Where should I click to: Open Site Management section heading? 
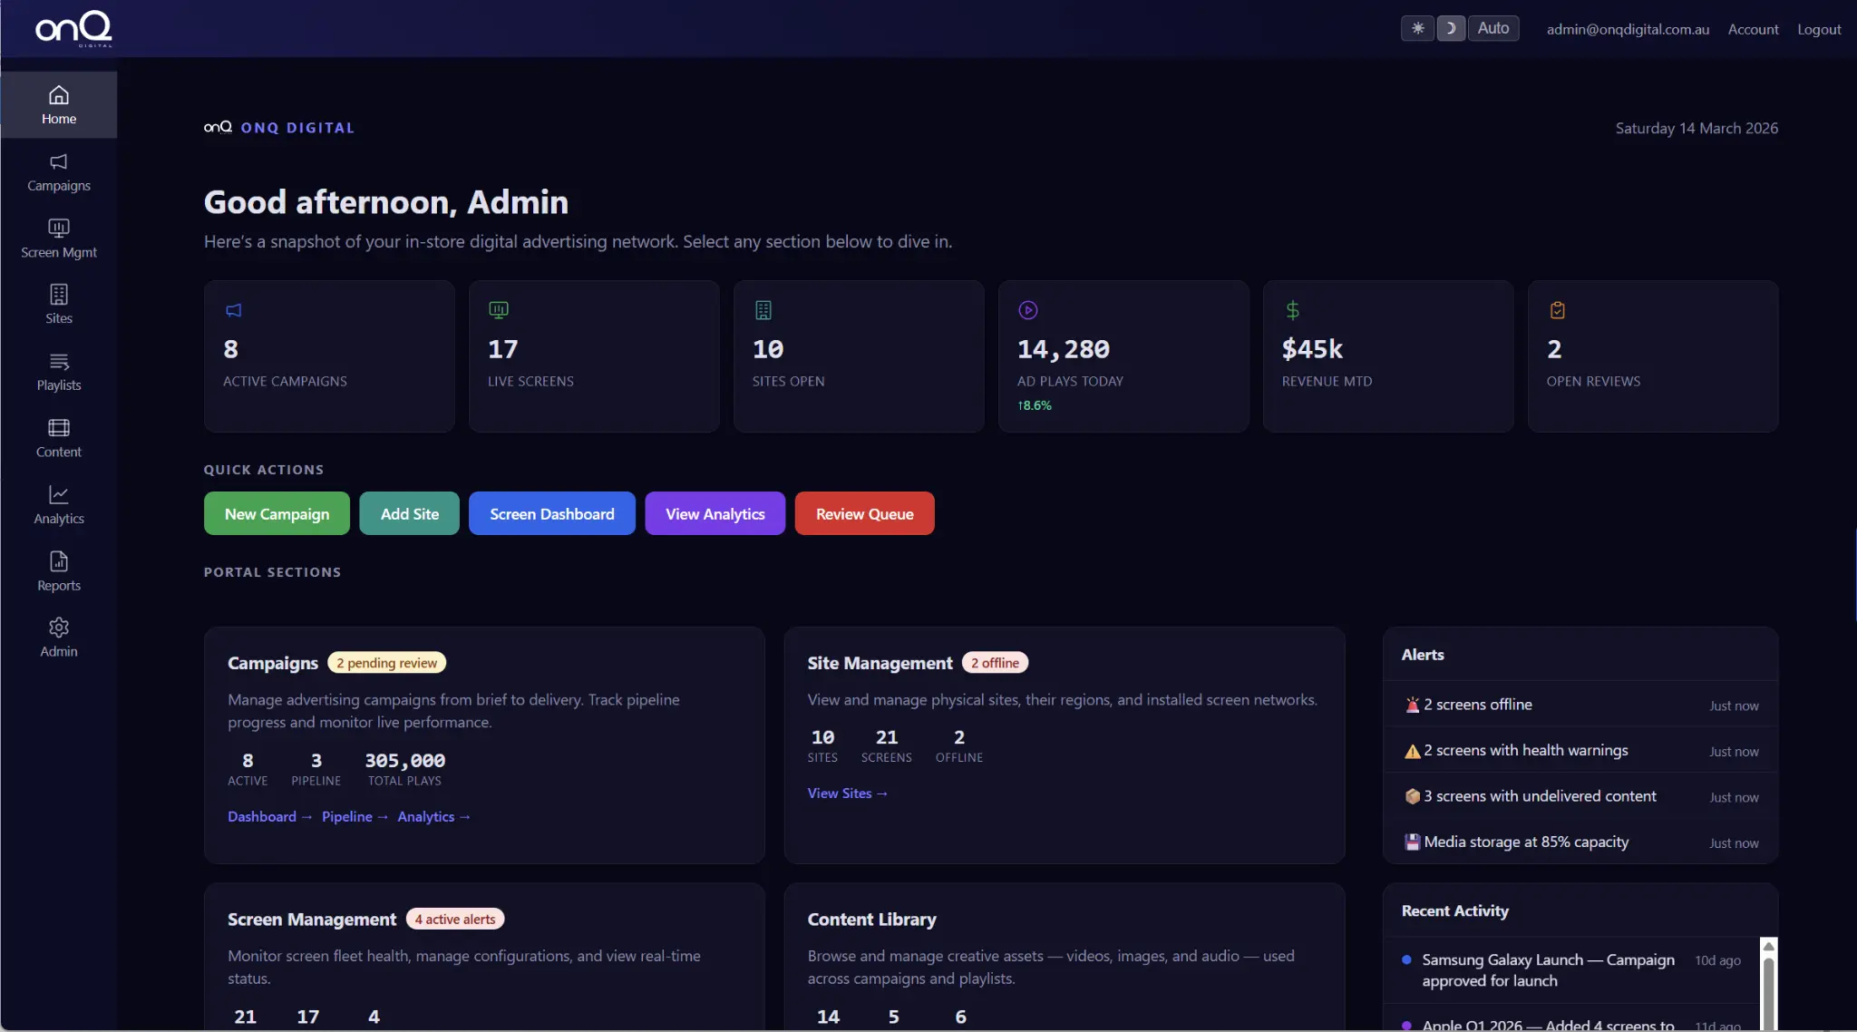click(880, 663)
